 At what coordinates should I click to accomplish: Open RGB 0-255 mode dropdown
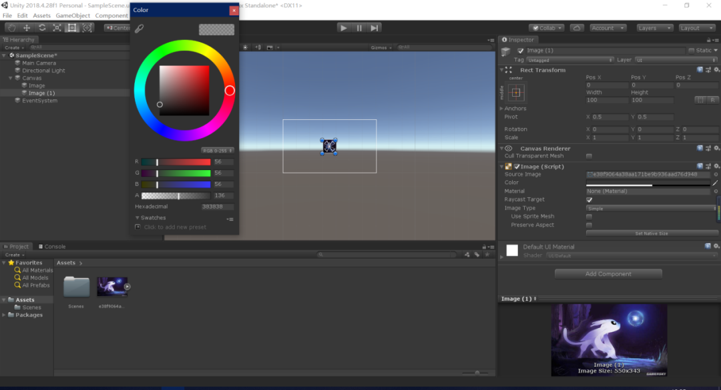tap(218, 151)
